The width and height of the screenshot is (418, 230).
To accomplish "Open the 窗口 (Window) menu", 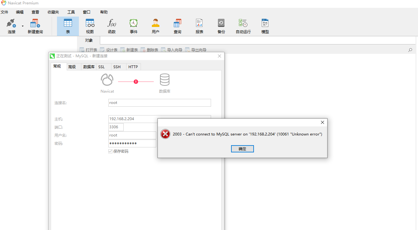I will [87, 12].
